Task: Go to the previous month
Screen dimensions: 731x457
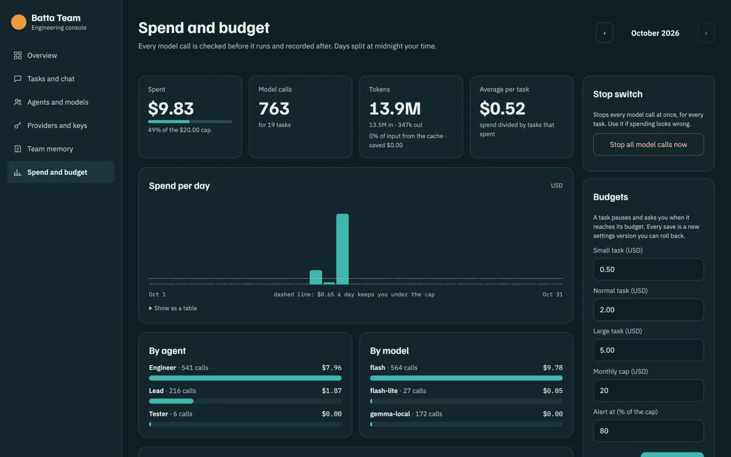Action: click(x=604, y=33)
